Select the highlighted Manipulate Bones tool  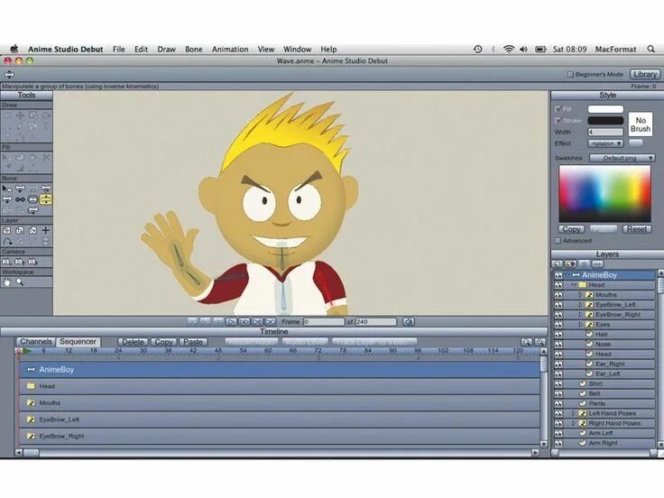tap(46, 199)
